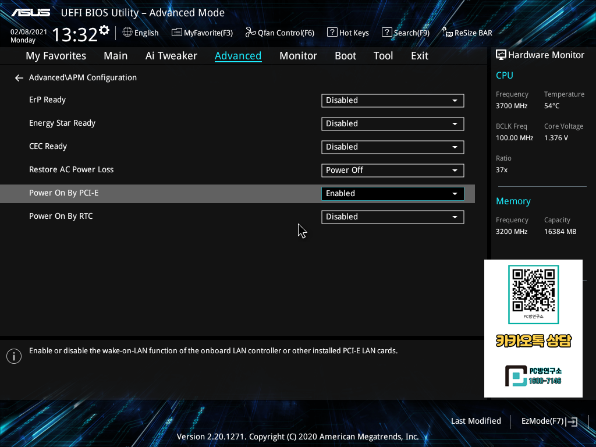The width and height of the screenshot is (596, 447).
Task: Click the Version 2.20.1271 copyright text
Action: click(297, 437)
